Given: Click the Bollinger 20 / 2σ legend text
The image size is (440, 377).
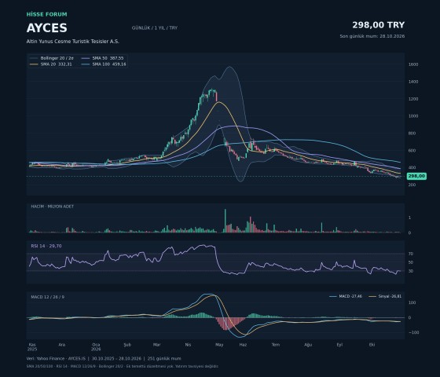Looking at the screenshot, I should (57, 58).
